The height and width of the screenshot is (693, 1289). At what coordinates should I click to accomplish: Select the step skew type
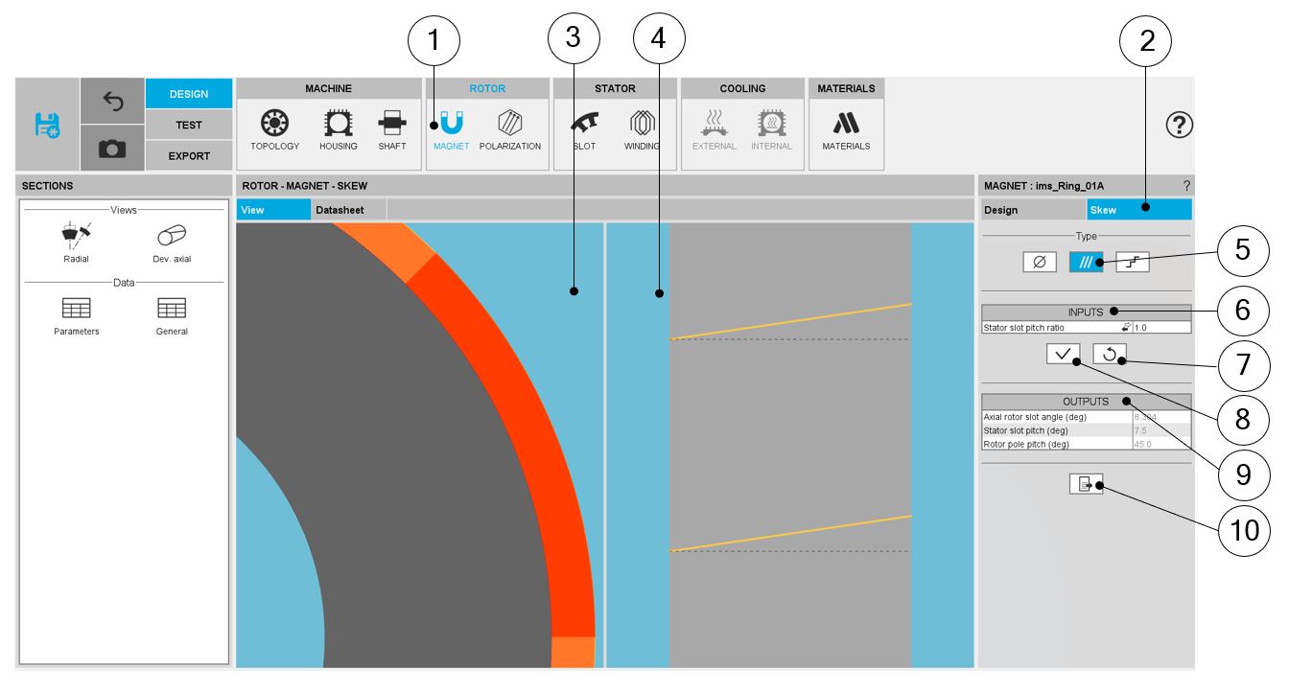(x=1133, y=262)
